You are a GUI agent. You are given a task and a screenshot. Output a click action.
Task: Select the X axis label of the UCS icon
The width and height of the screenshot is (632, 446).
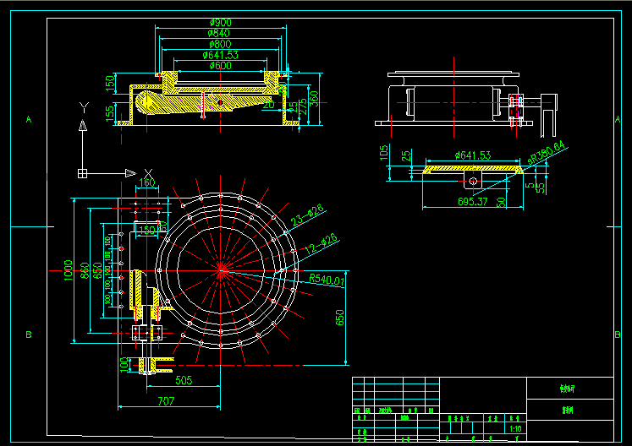click(x=148, y=172)
